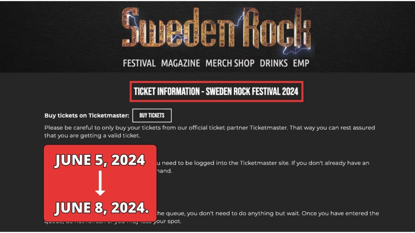Screen dimensions: 415x233
Task: Click the BUY TICKETS button
Action: pos(153,115)
